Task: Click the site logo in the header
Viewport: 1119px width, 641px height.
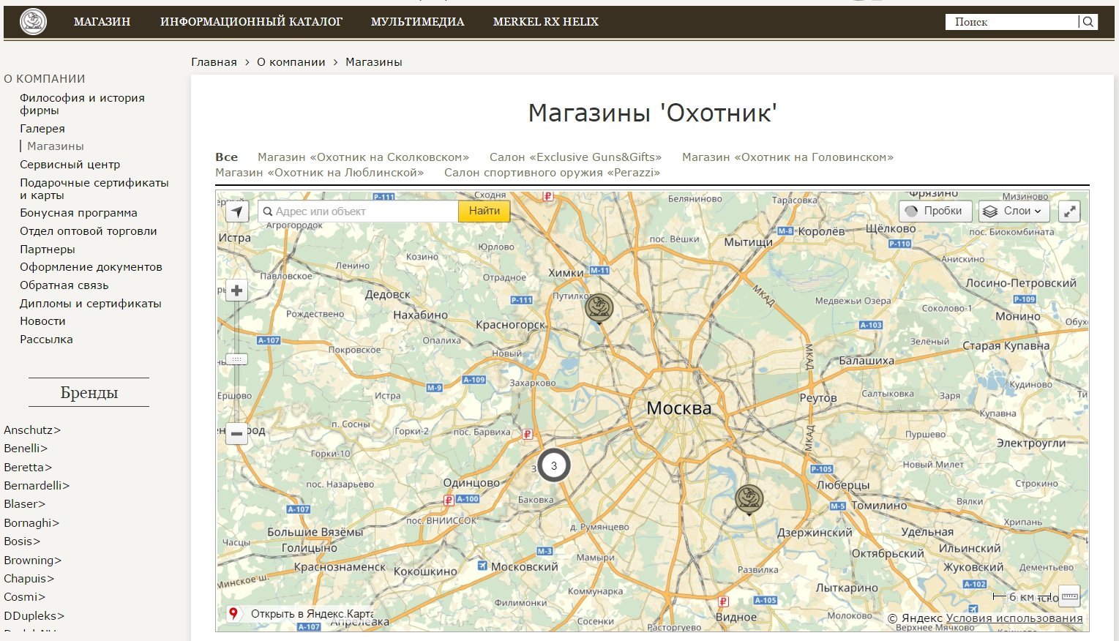Action: (x=33, y=22)
